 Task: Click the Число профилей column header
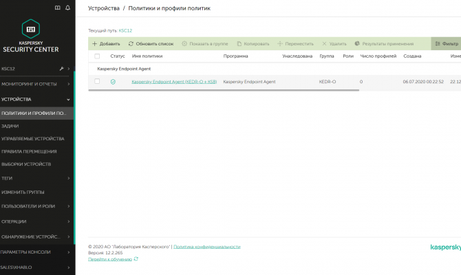tap(378, 56)
